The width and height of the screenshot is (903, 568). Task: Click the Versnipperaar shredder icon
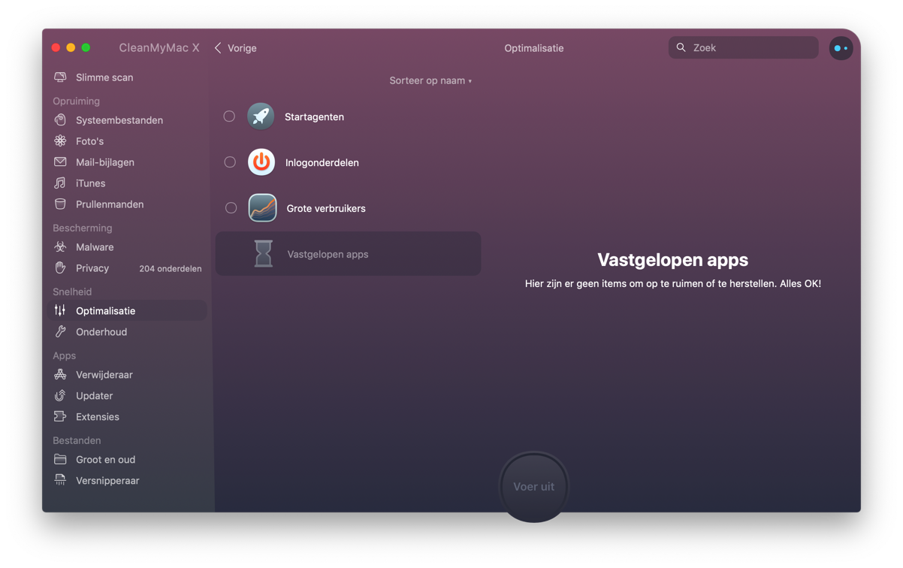pos(60,481)
